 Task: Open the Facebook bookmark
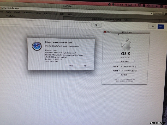click(x=27, y=12)
